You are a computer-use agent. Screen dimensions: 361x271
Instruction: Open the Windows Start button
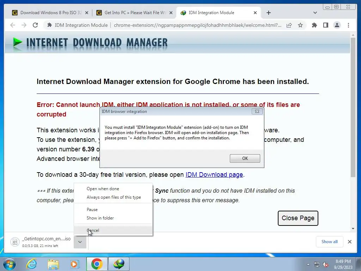pos(10,264)
